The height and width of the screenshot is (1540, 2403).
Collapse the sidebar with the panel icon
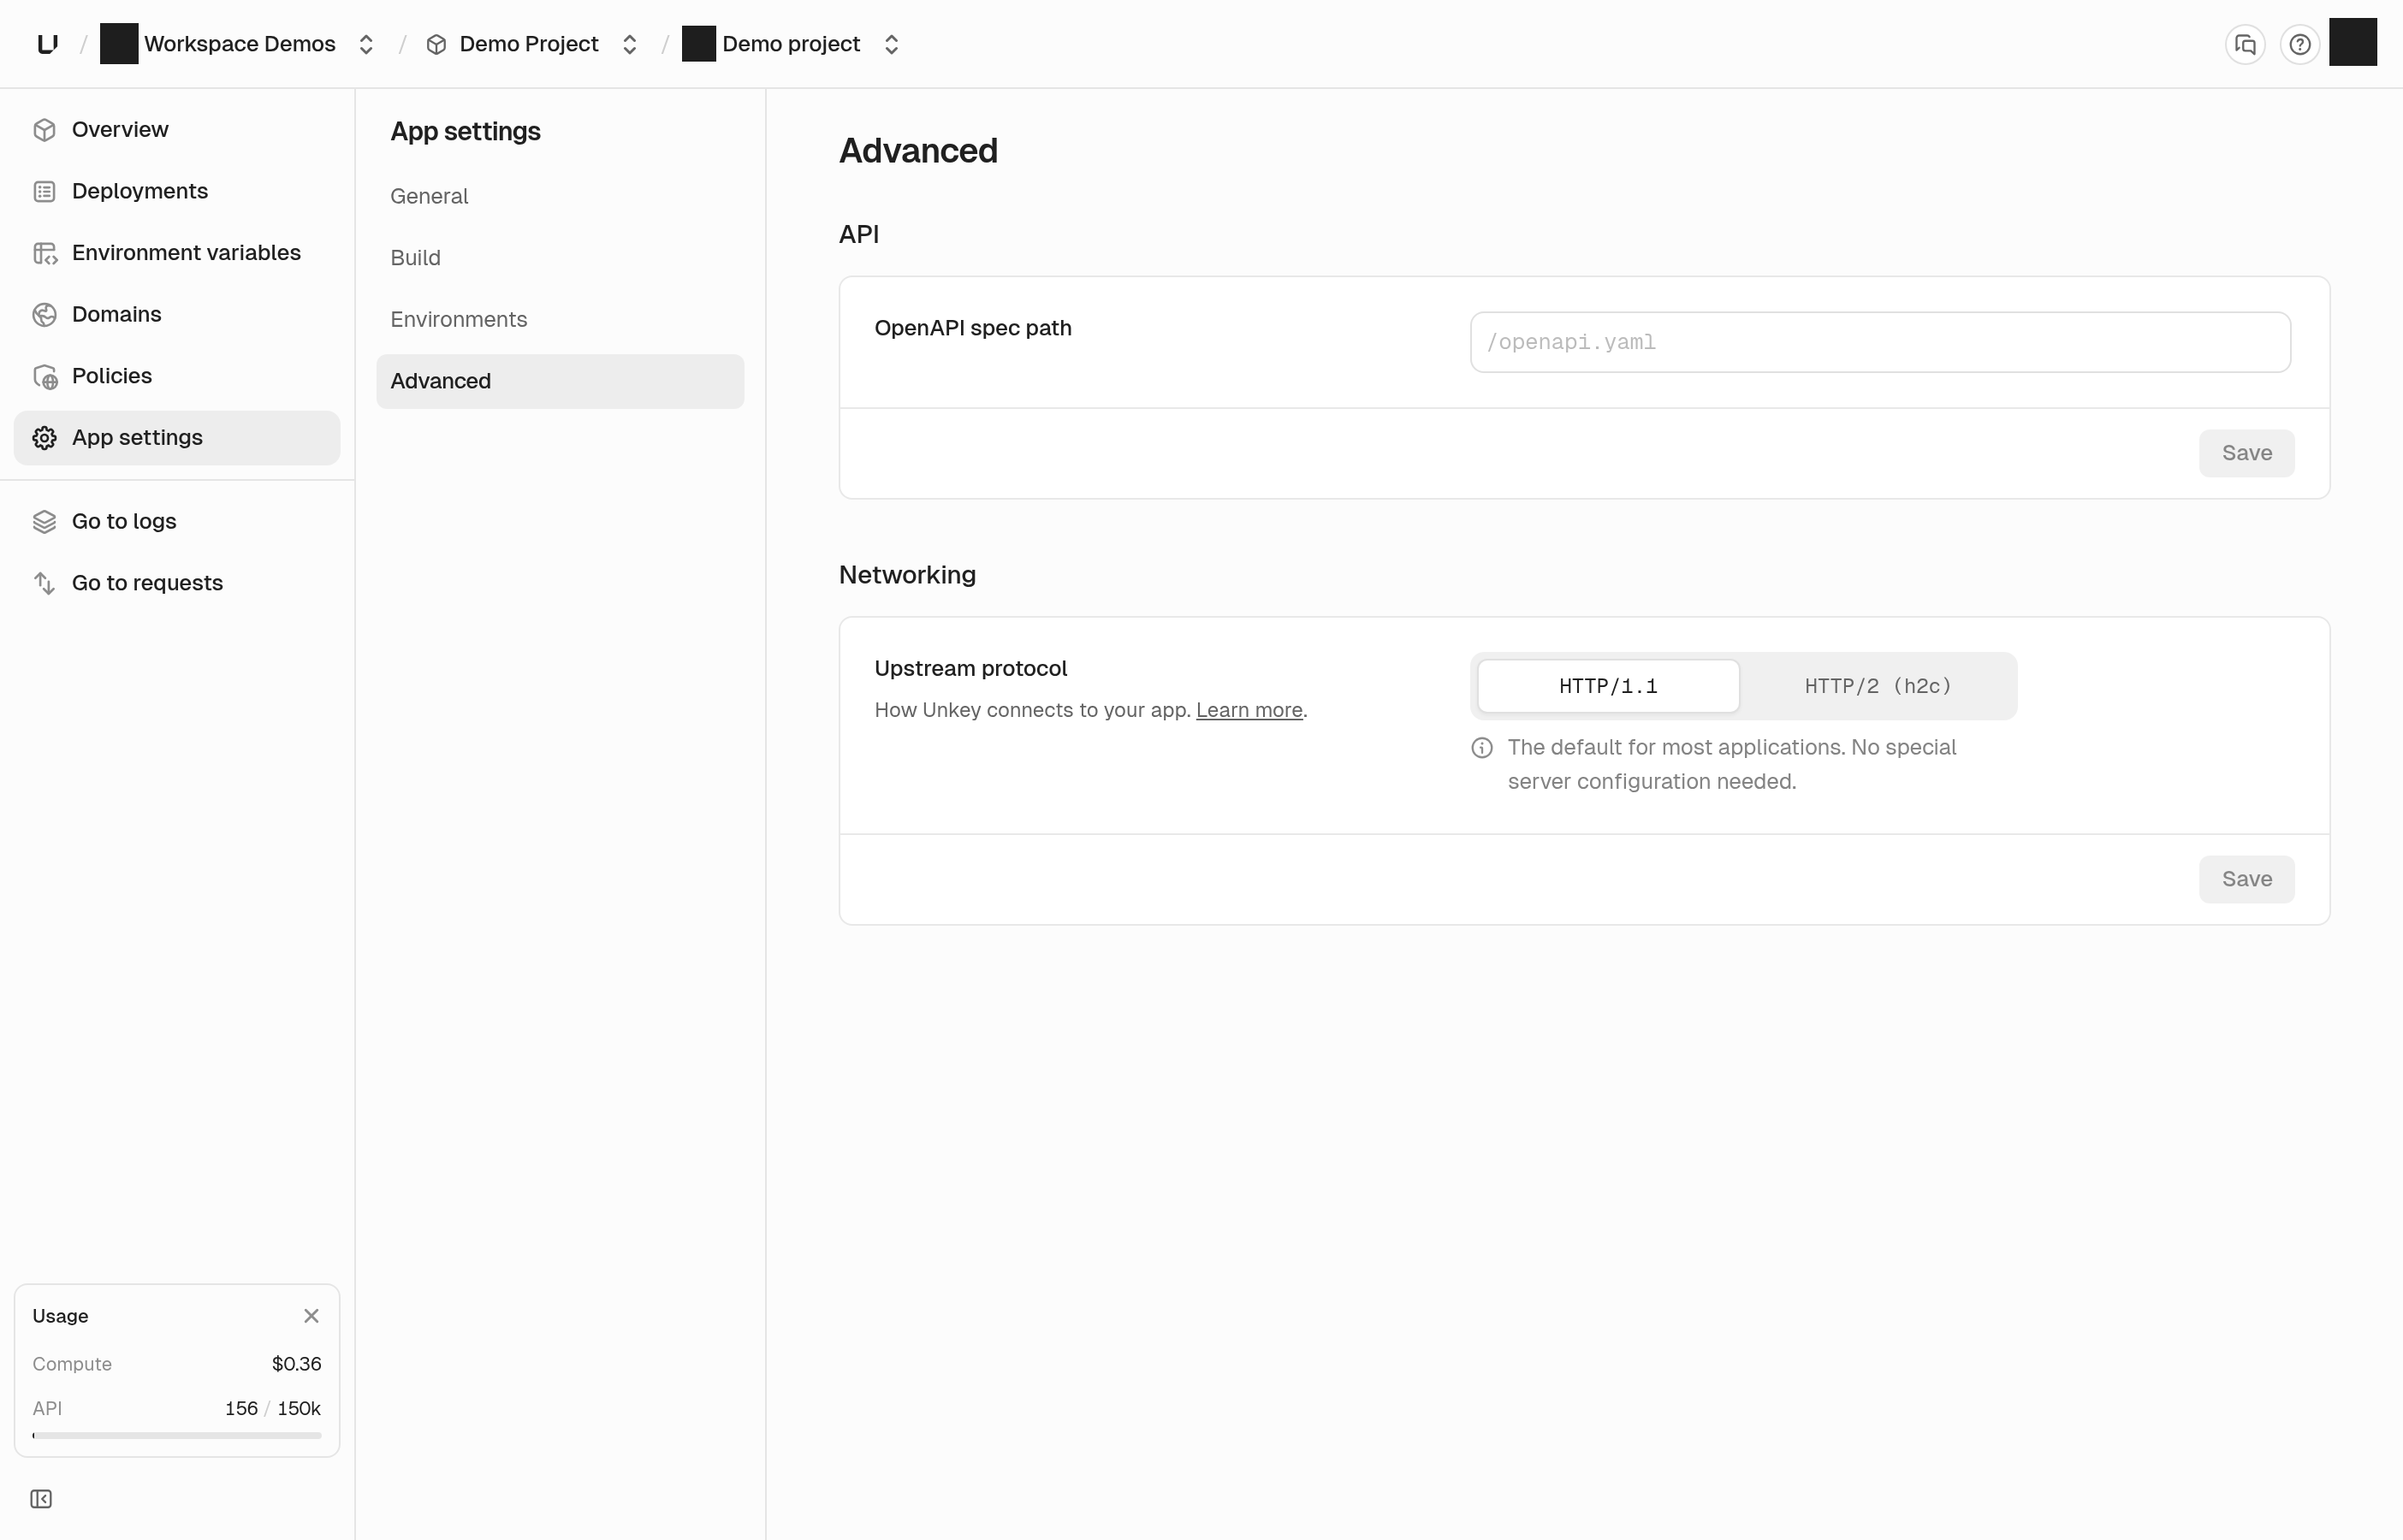tap(41, 1498)
